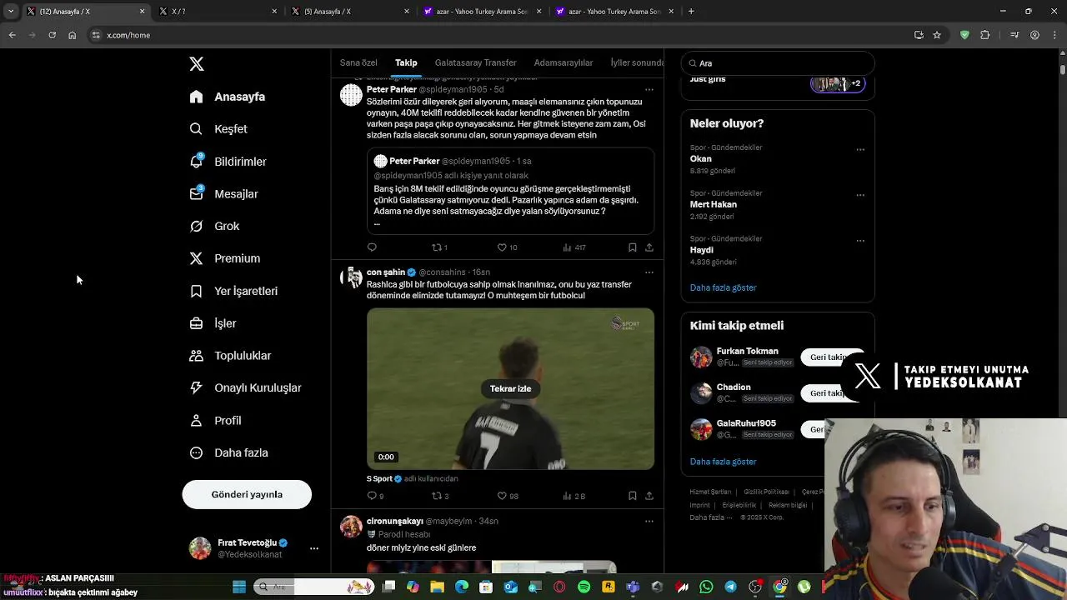Open account menu next to Fırat Tevetoğlu

pos(314,548)
